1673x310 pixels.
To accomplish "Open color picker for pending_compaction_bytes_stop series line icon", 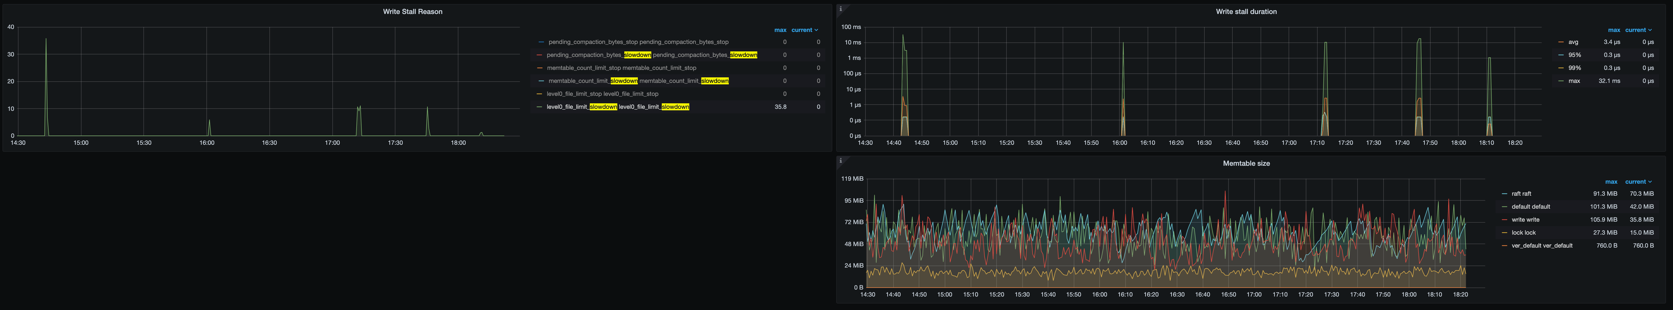I will pyautogui.click(x=541, y=42).
